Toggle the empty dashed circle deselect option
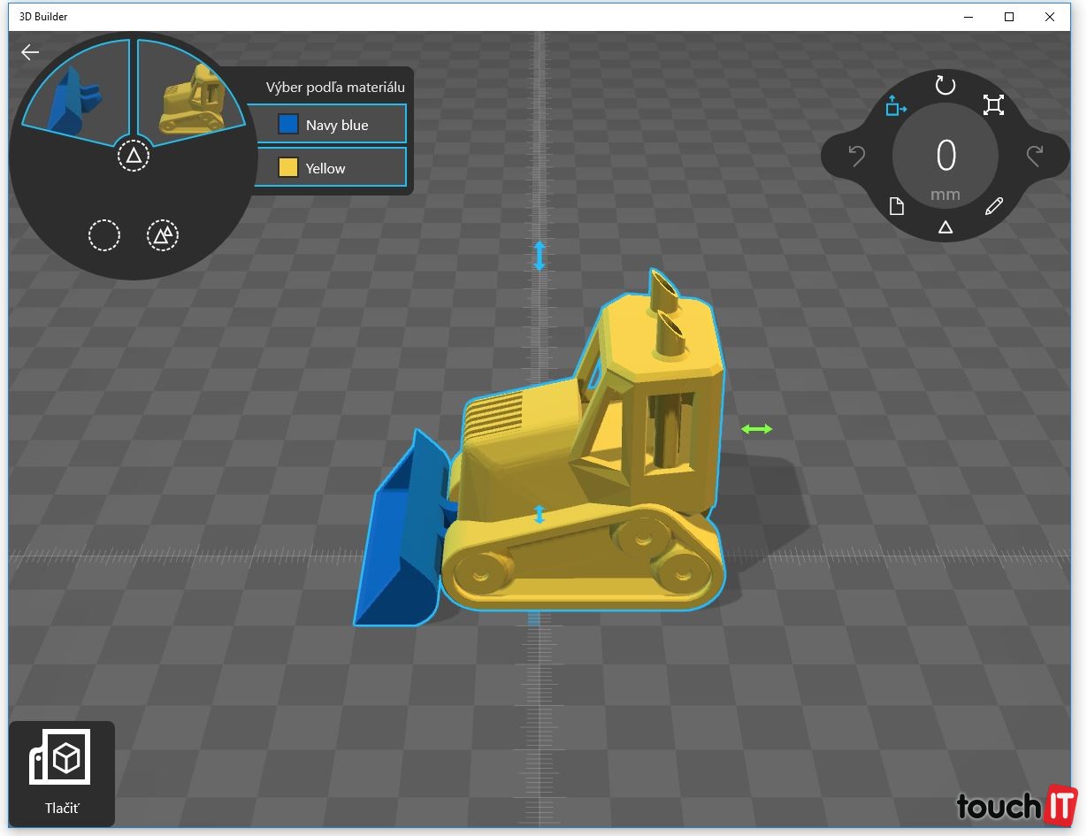The height and width of the screenshot is (836, 1087). pos(103,236)
